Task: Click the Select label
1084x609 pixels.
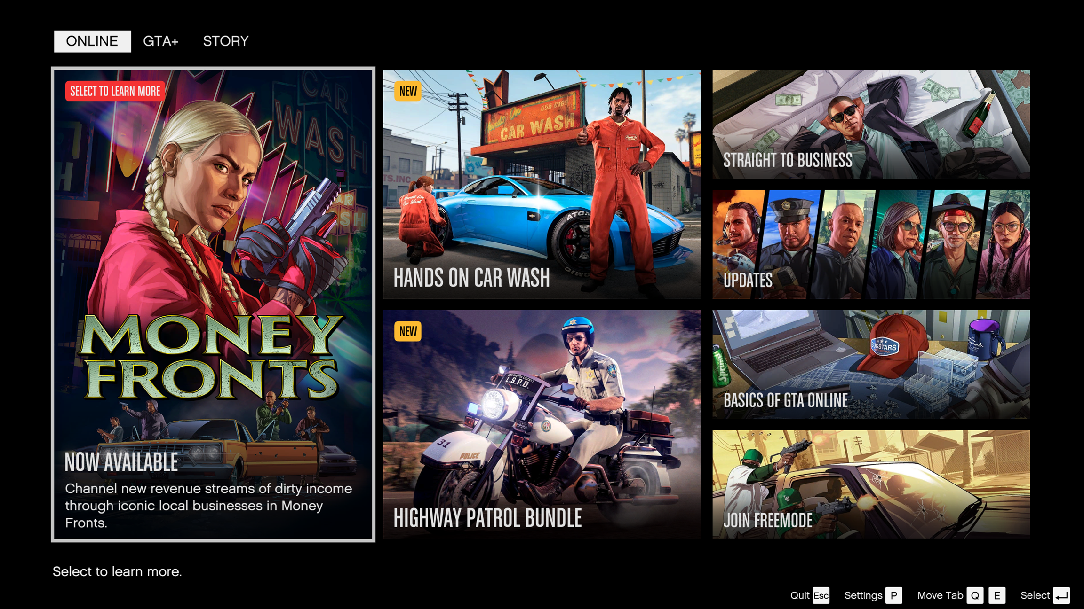Action: click(1035, 595)
